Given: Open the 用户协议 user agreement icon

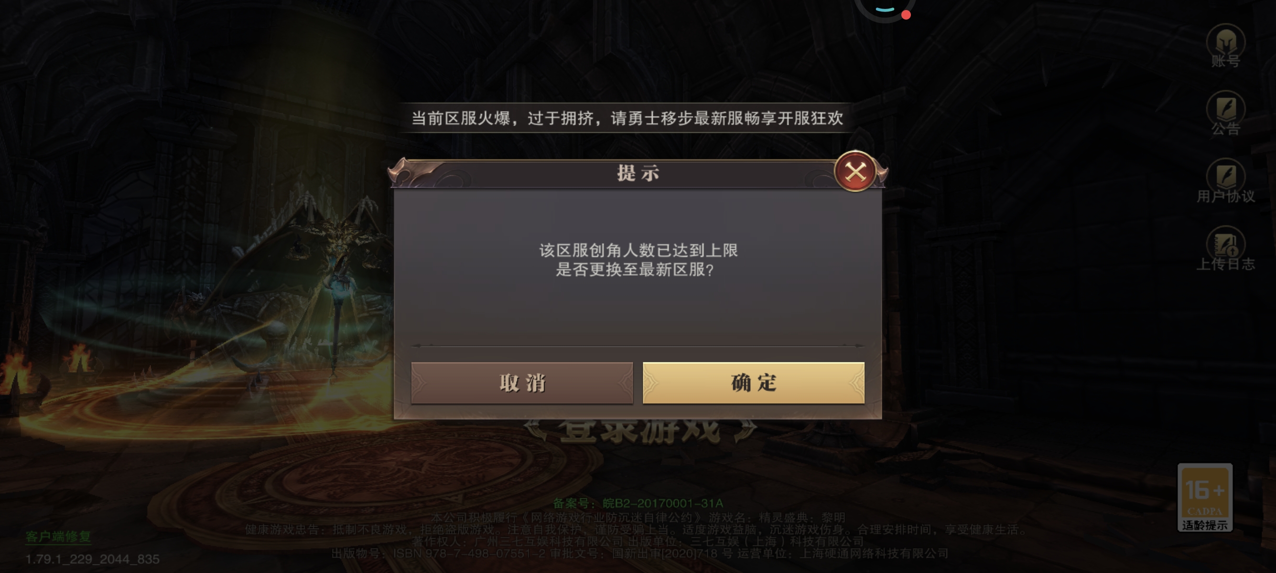Looking at the screenshot, I should [1225, 180].
